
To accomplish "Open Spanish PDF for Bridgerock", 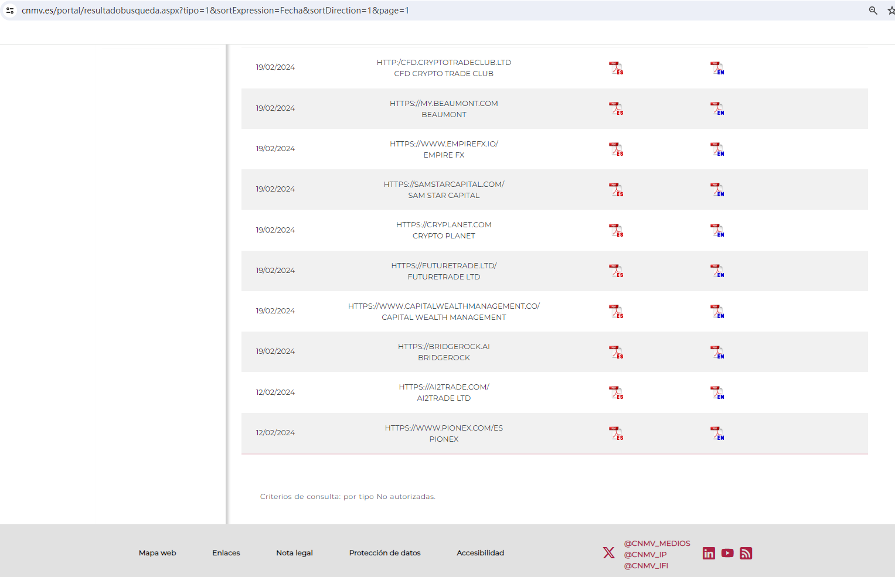I will pyautogui.click(x=616, y=352).
